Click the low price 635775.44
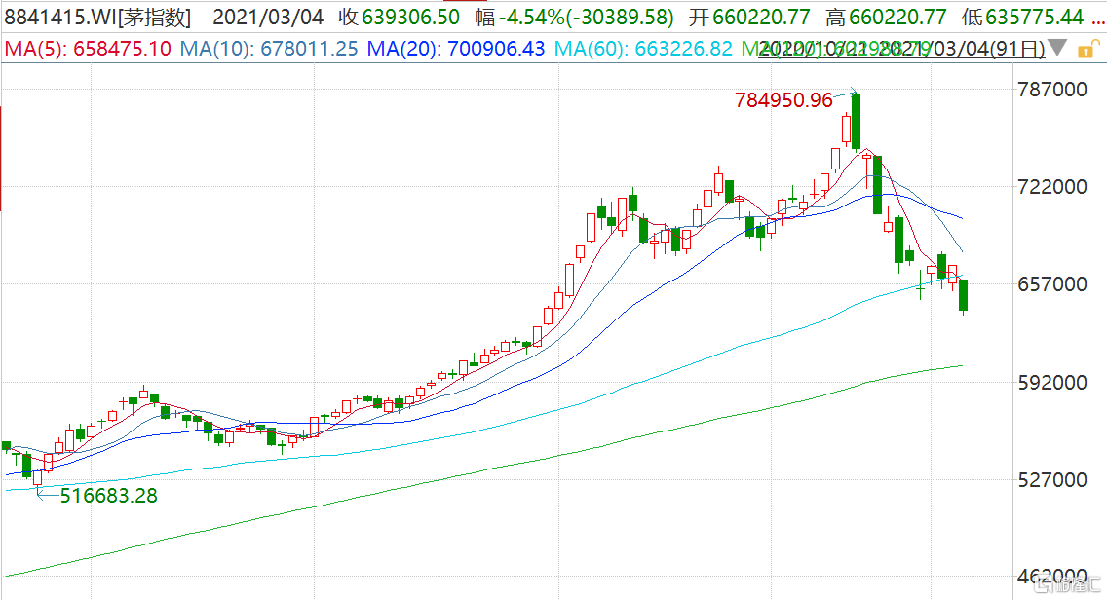1107x600 pixels. point(1034,17)
